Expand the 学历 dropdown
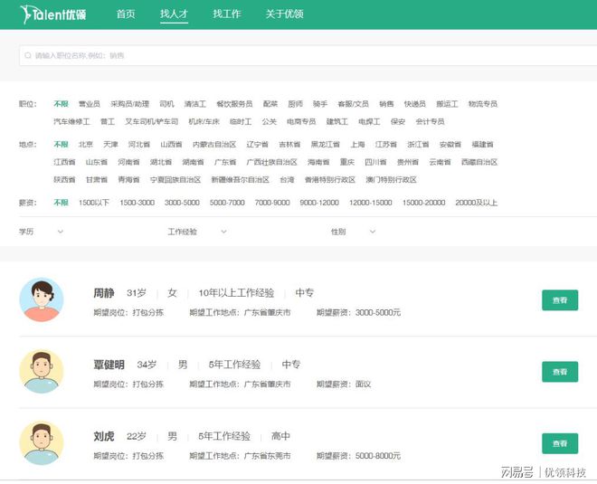Image resolution: width=597 pixels, height=484 pixels. click(x=41, y=232)
